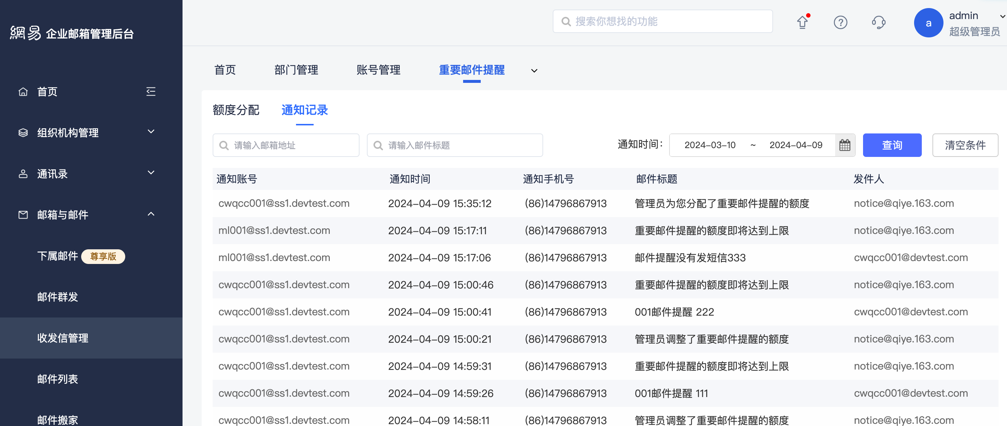Click timestamp 2024-04-09 15:17:11
The height and width of the screenshot is (426, 1007).
click(x=437, y=231)
